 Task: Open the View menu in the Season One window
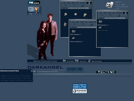pos(82,22)
